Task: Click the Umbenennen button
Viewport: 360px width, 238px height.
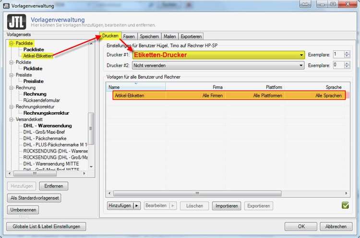Action: [23, 210]
